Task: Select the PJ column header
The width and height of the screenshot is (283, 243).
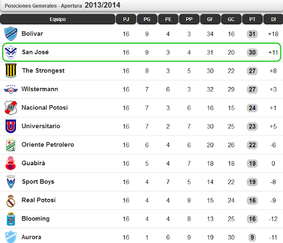Action: point(126,19)
